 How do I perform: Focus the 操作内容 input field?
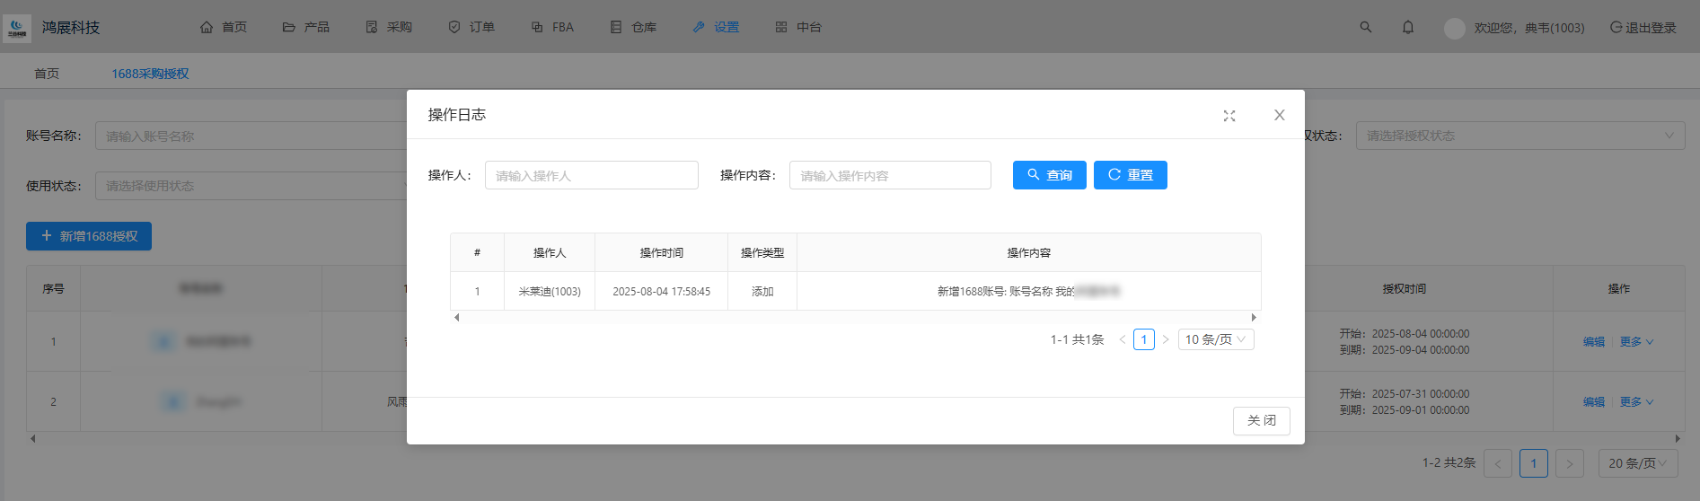[x=889, y=175]
